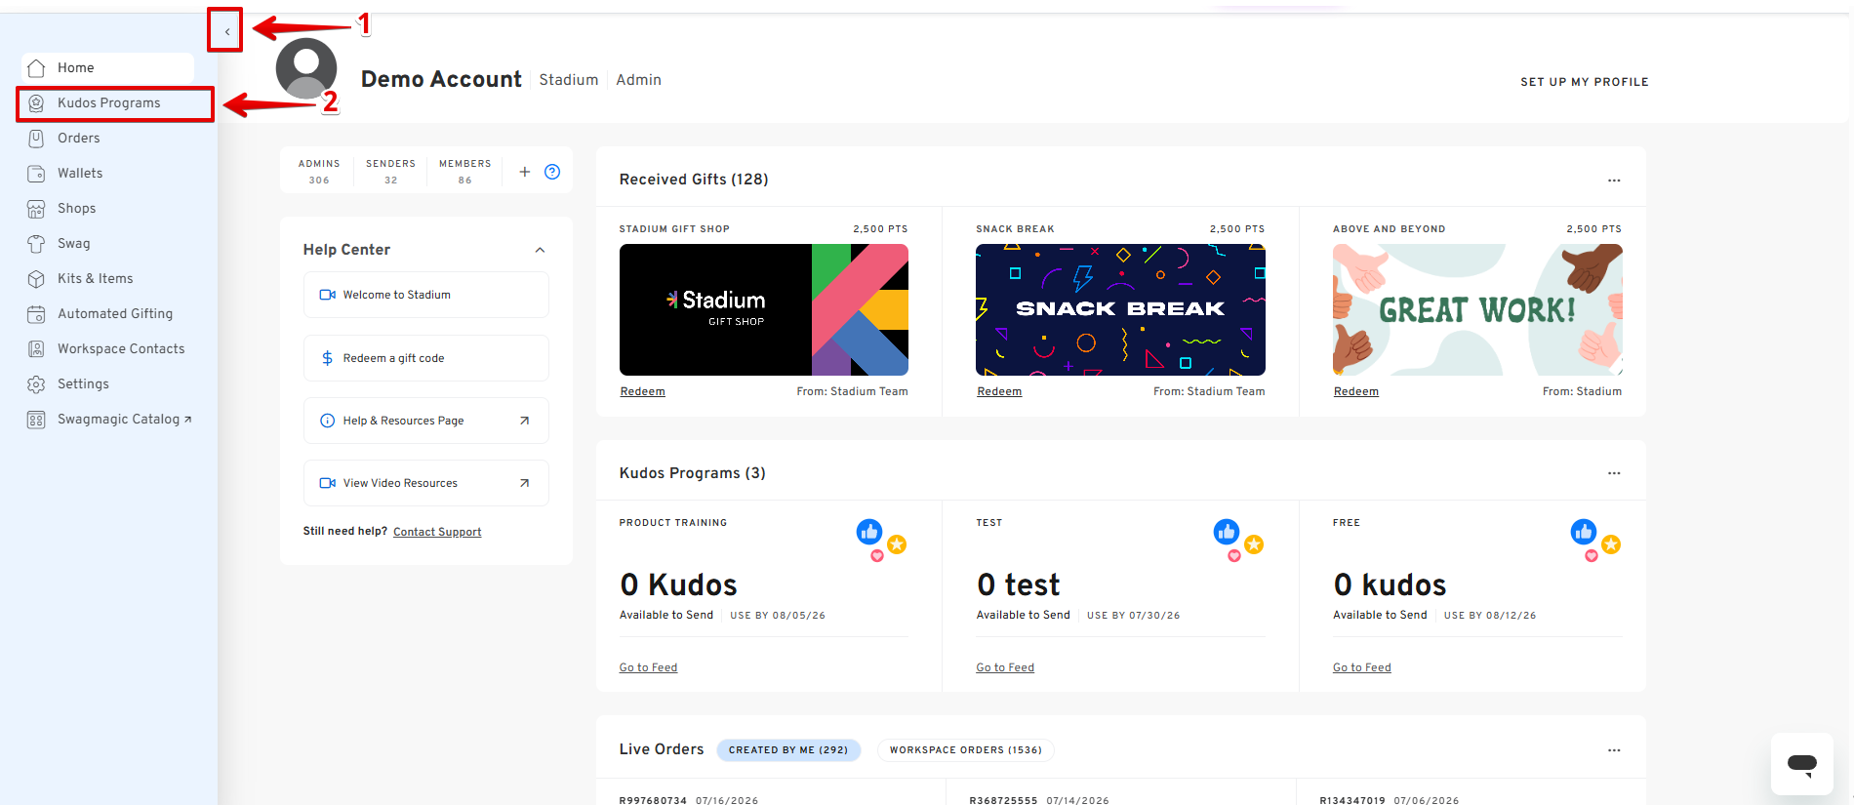Open the Stadium Gift Shop card image
The width and height of the screenshot is (1854, 805).
click(x=764, y=309)
